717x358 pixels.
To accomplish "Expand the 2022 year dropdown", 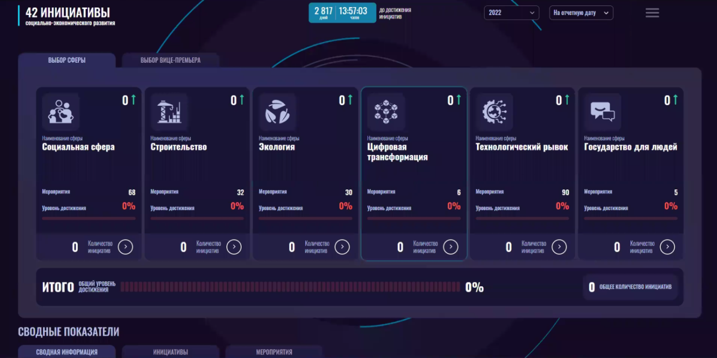I will coord(512,12).
